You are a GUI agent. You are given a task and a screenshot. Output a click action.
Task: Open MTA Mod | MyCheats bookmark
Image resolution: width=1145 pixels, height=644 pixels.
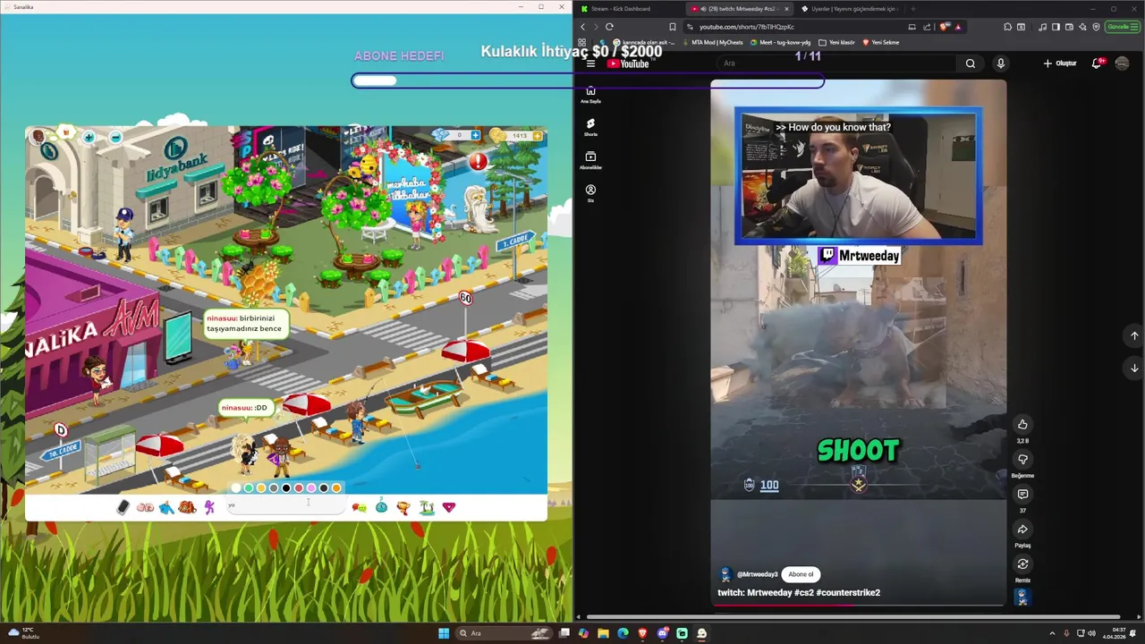pyautogui.click(x=712, y=42)
